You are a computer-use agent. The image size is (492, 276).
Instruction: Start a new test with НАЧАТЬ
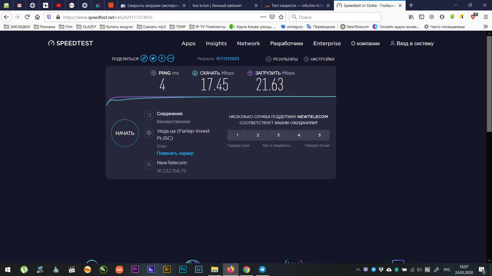(x=125, y=133)
